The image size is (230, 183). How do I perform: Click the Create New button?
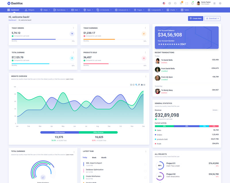click(195, 18)
